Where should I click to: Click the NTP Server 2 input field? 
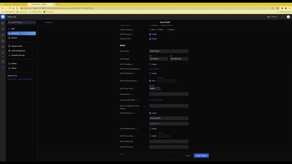click(x=169, y=123)
